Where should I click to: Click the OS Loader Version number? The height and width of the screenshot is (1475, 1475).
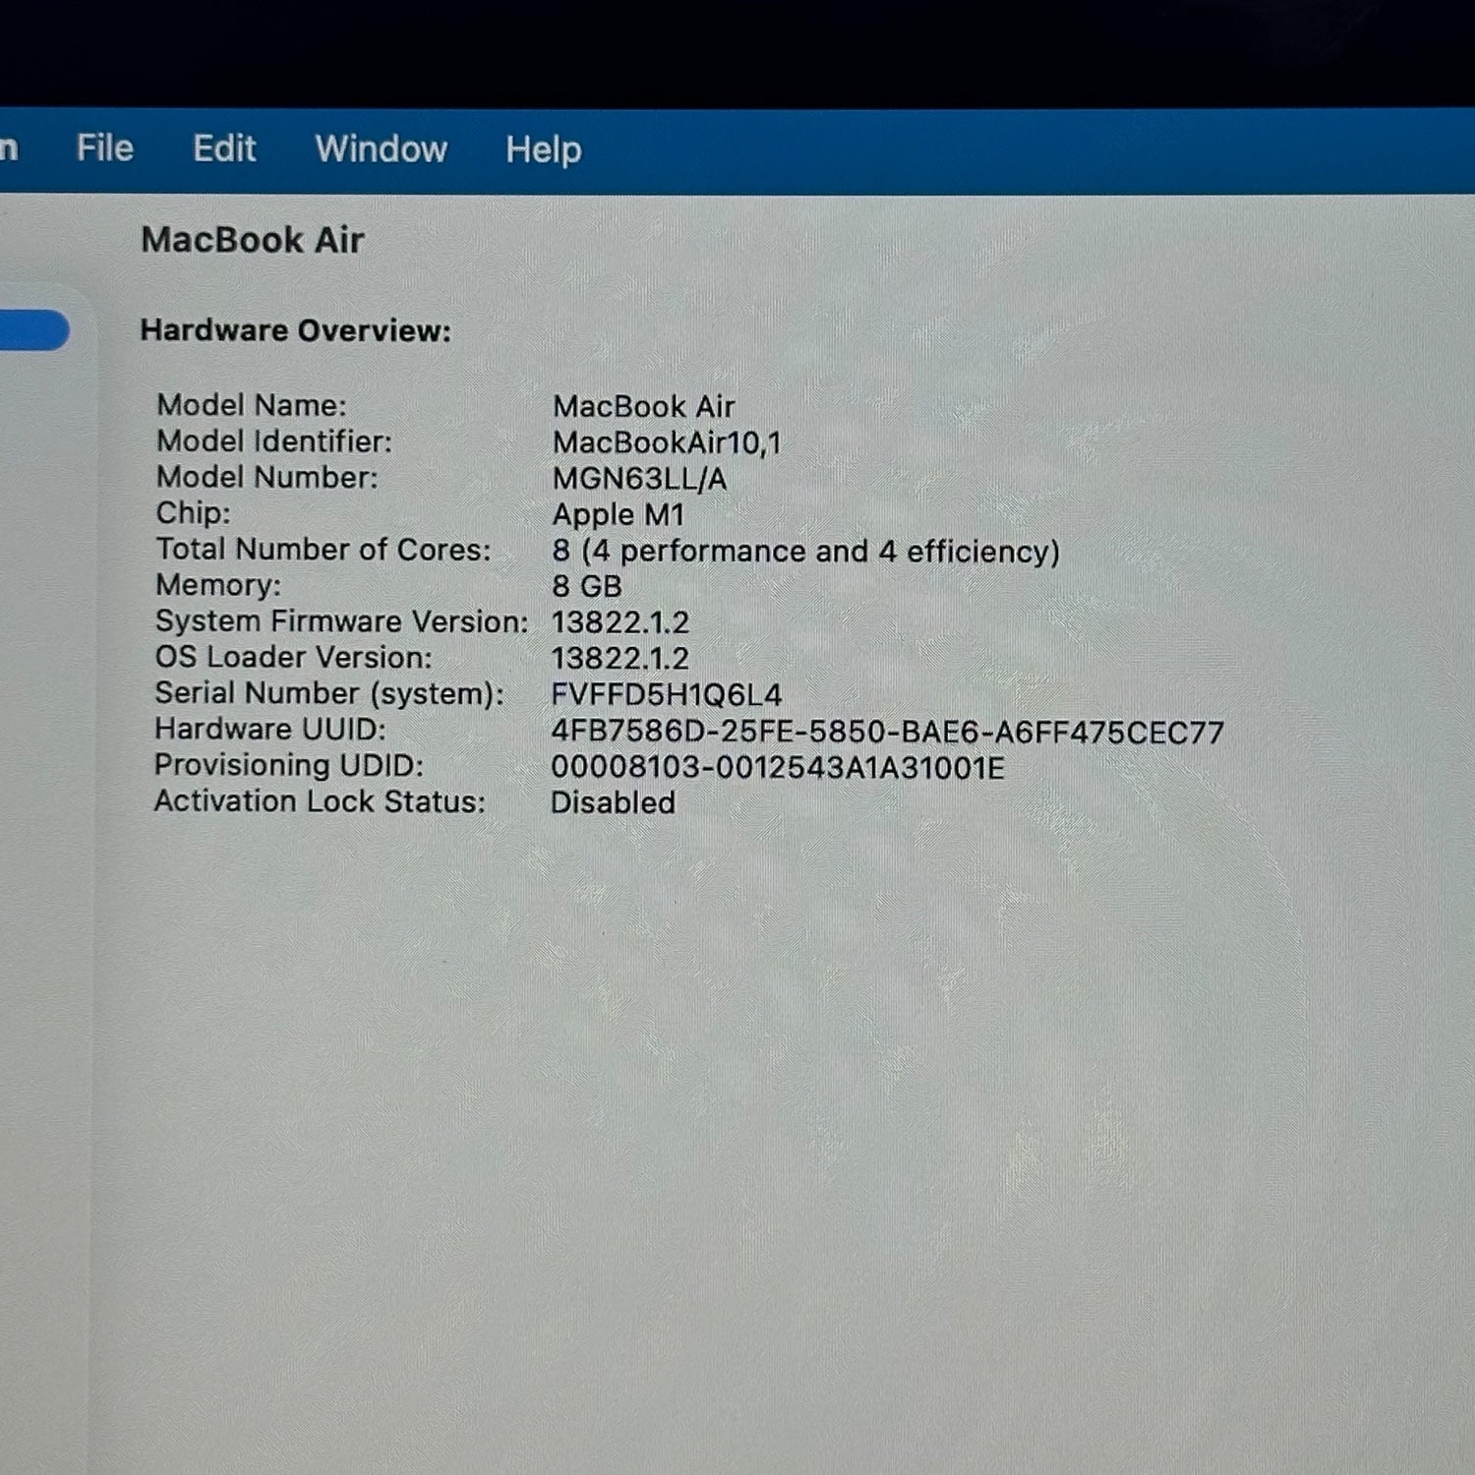619,658
